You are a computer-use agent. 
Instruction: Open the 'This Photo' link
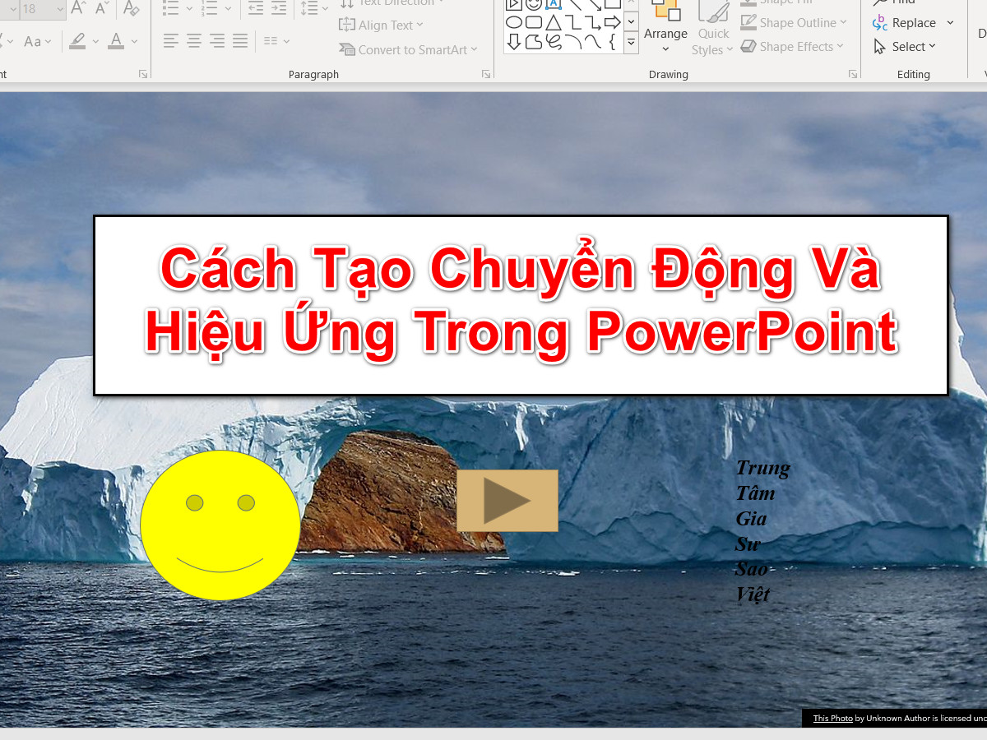[x=833, y=719]
